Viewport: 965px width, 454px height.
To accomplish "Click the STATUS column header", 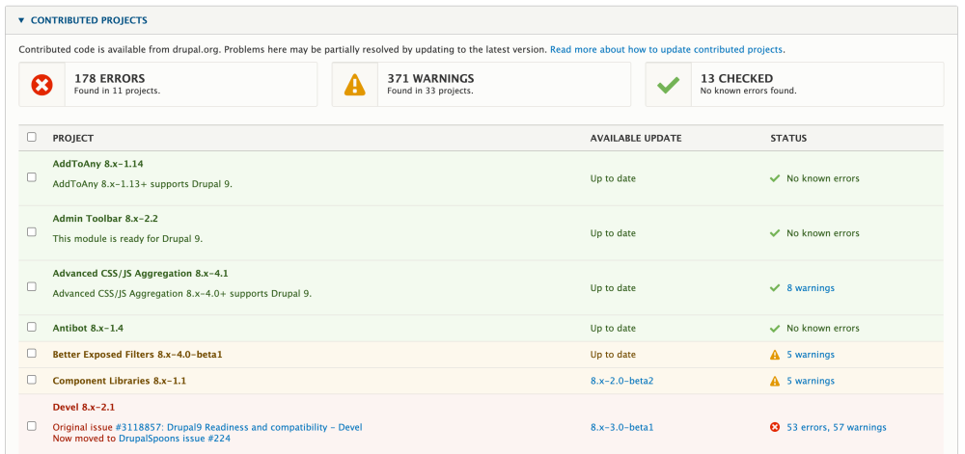I will pos(788,138).
